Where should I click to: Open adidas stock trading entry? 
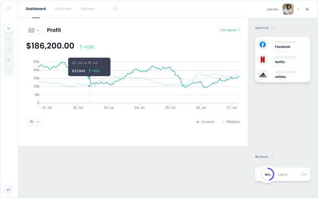point(283,75)
